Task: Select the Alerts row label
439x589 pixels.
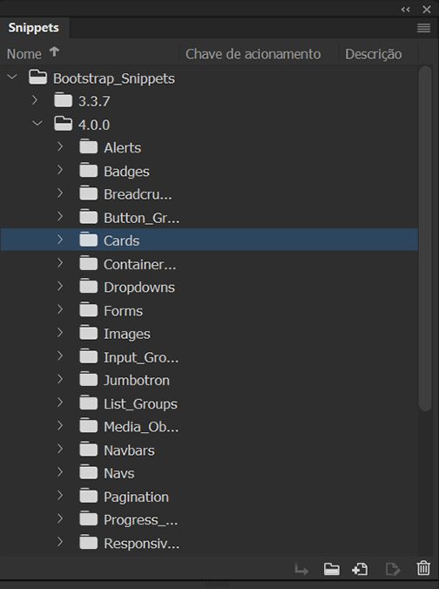Action: (x=123, y=147)
